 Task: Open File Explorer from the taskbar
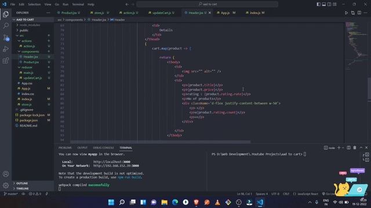coord(164,202)
